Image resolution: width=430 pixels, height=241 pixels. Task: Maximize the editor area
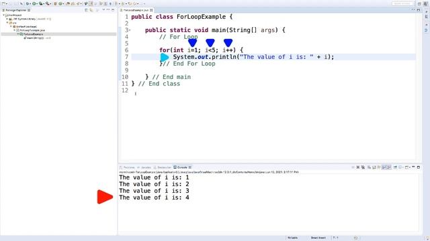(x=419, y=10)
